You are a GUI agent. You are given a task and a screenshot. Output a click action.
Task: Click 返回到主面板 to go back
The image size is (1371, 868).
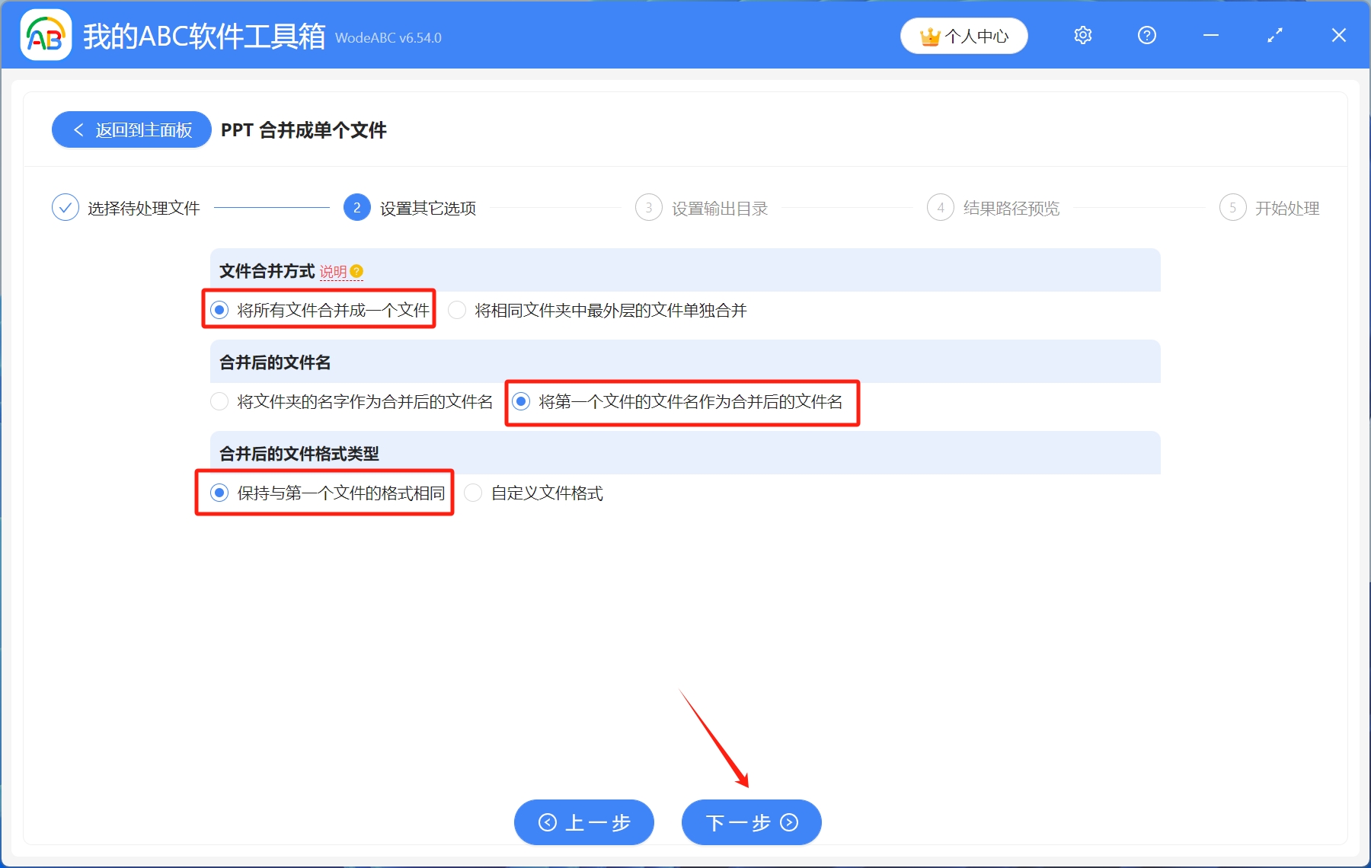point(131,129)
